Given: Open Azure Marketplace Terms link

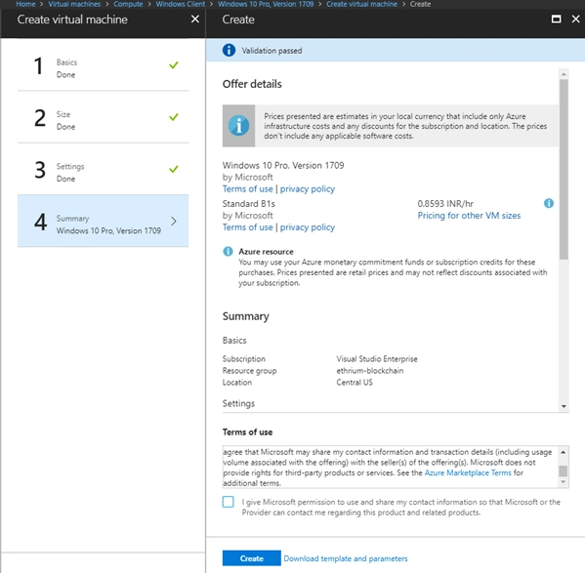Looking at the screenshot, I should (468, 472).
